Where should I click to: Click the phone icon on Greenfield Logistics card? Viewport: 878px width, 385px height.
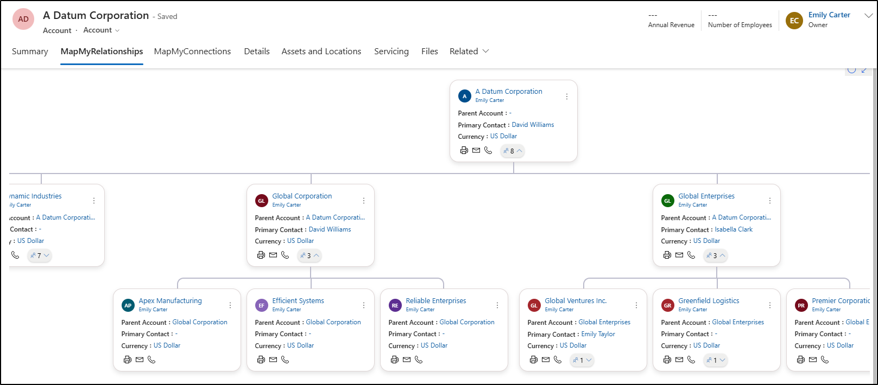click(691, 360)
